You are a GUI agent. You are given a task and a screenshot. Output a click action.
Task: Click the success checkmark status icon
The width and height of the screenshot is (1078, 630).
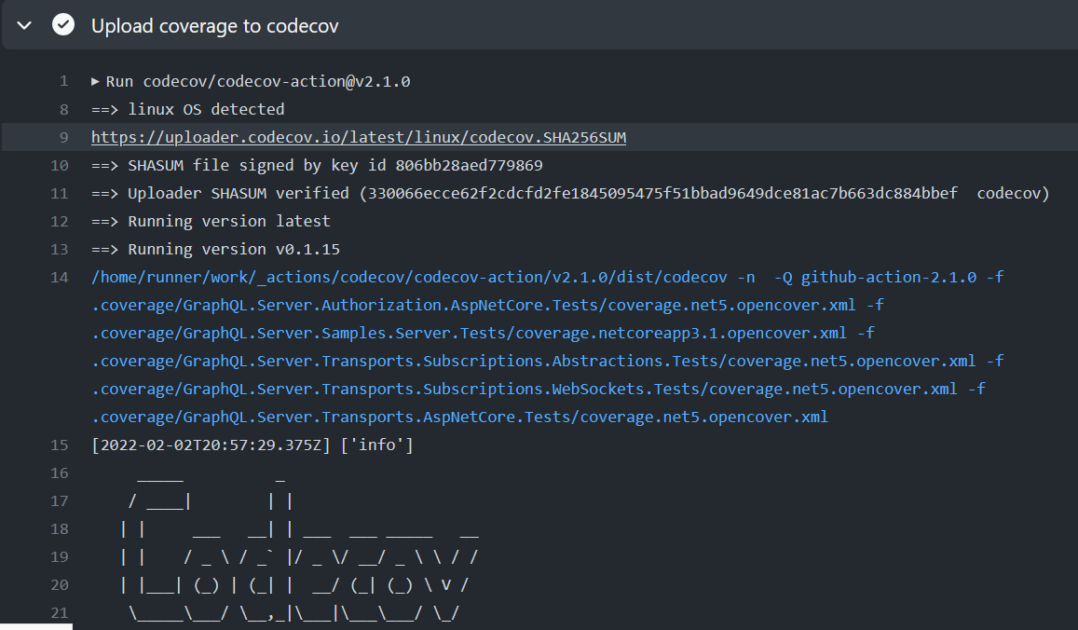pos(63,25)
